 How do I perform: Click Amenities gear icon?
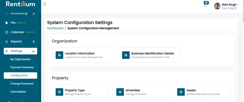[120, 92]
